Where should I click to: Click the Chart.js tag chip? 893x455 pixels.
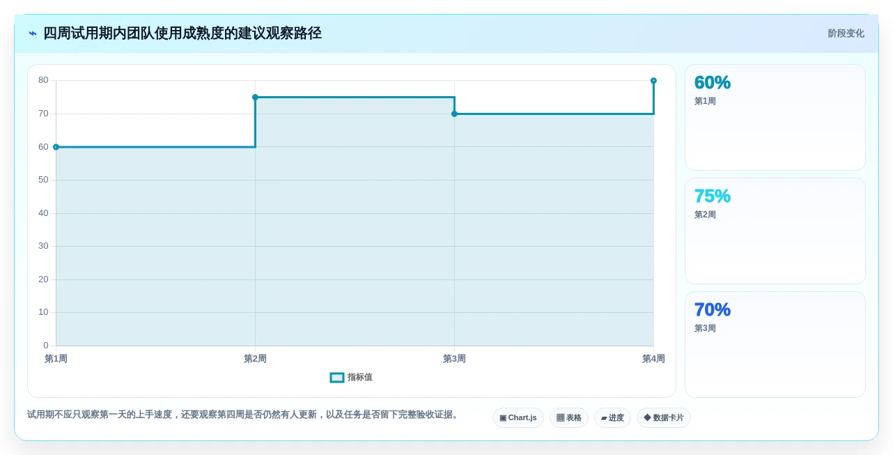(518, 417)
